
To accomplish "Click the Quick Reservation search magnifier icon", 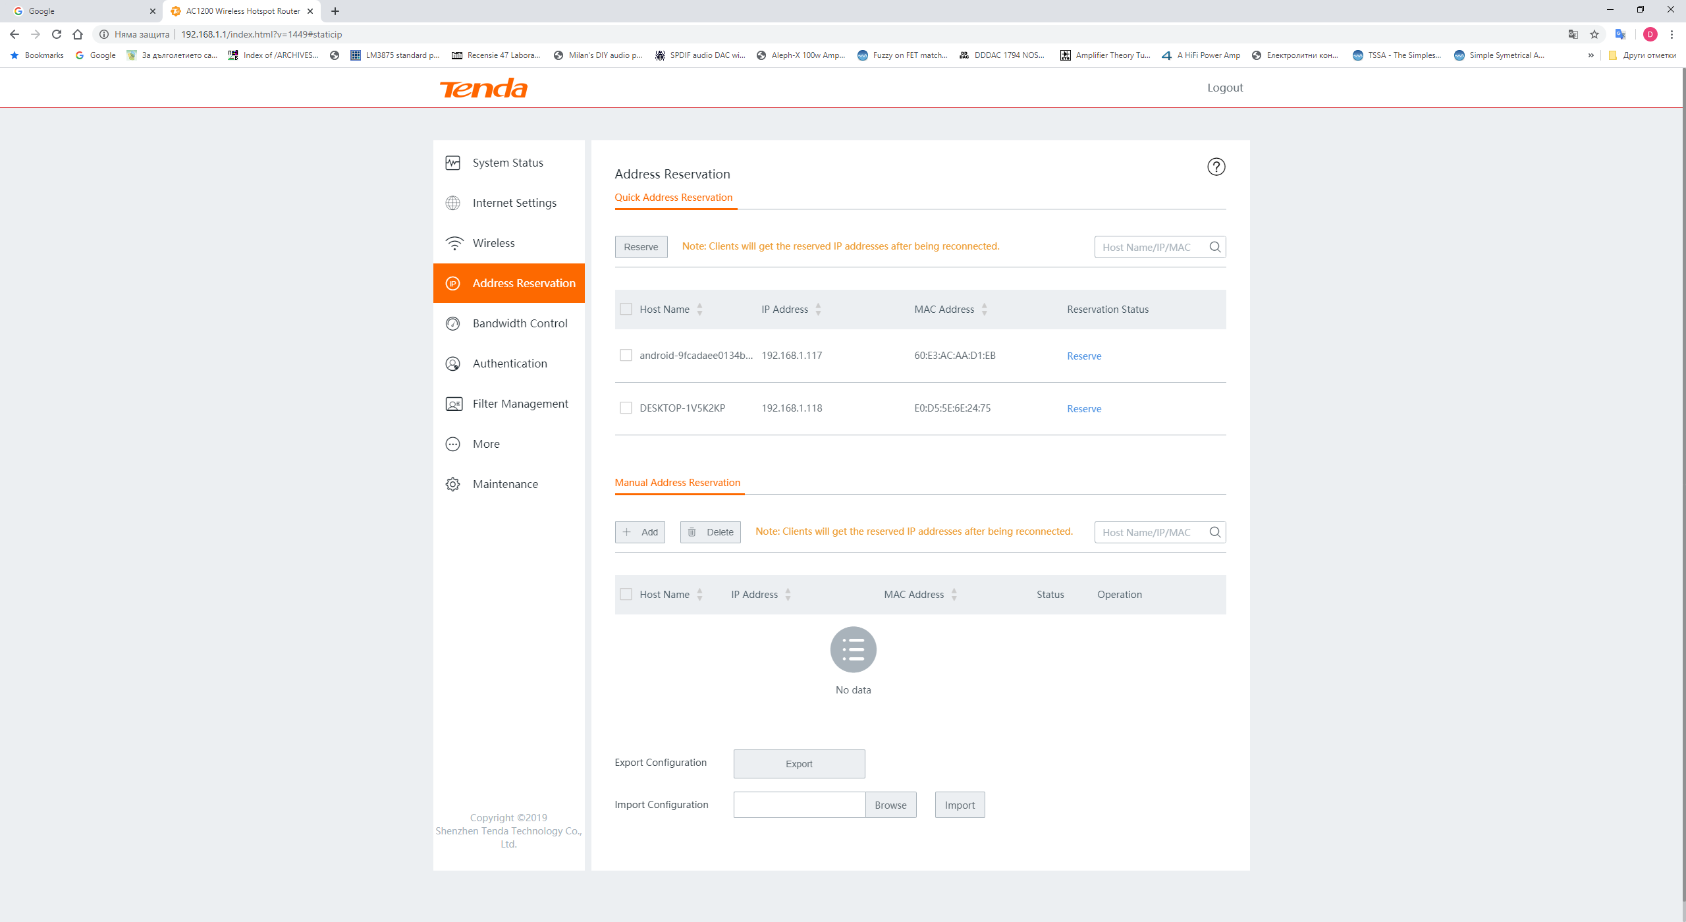I will pyautogui.click(x=1214, y=247).
